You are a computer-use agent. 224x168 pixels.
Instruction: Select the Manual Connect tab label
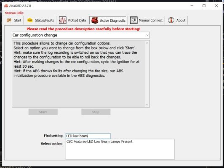[x=151, y=21]
